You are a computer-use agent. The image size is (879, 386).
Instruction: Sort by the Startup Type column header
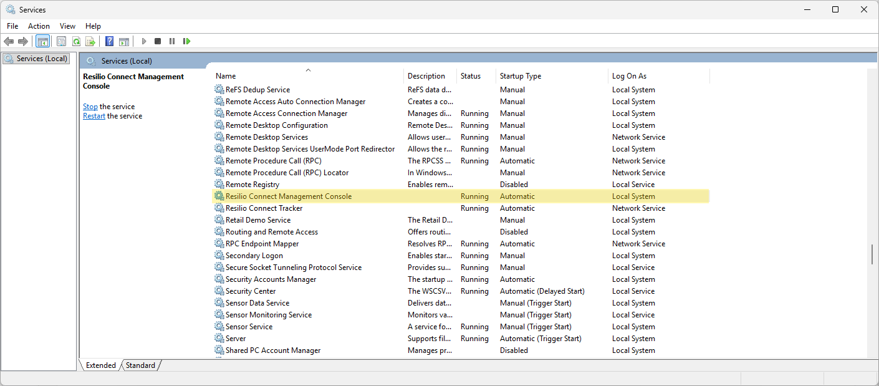pos(520,76)
